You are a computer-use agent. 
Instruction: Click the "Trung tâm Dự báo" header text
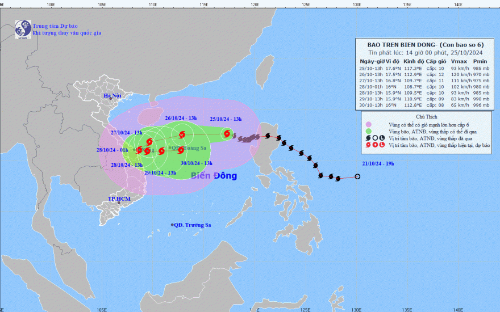click(57, 26)
